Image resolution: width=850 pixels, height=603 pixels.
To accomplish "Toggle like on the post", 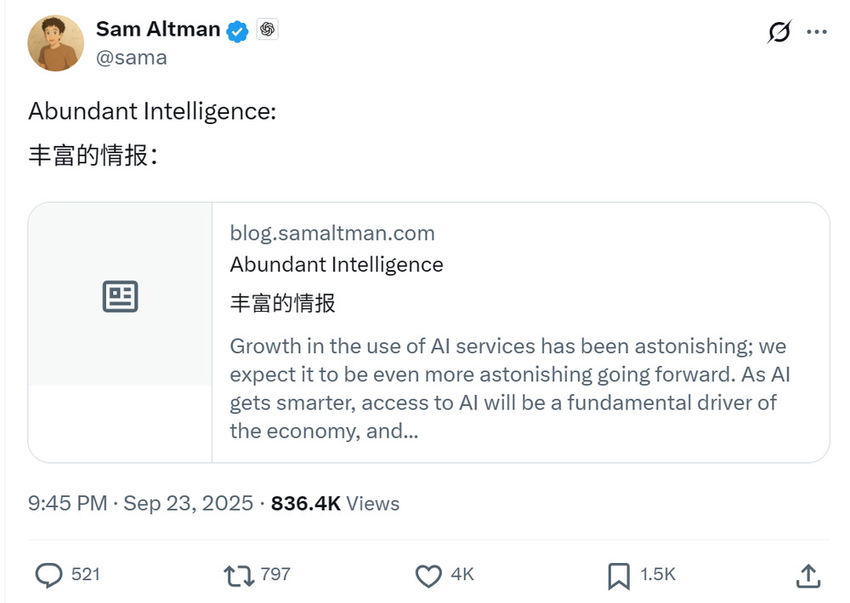I will pos(429,575).
